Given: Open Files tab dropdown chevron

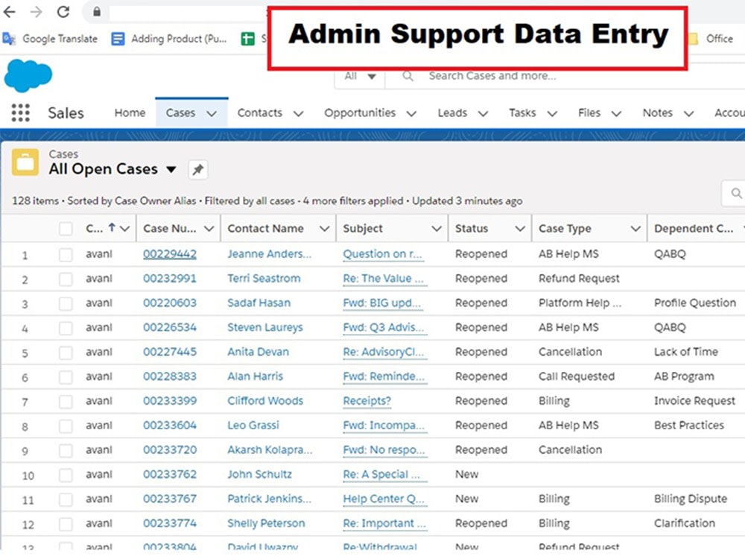Looking at the screenshot, I should pyautogui.click(x=616, y=113).
